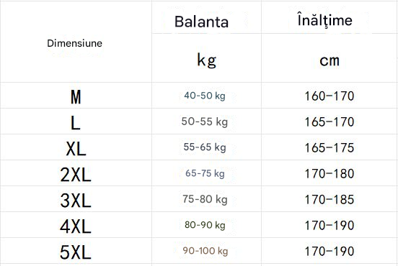Select the L size cell
Screen dimensions: 398x266
point(76,121)
